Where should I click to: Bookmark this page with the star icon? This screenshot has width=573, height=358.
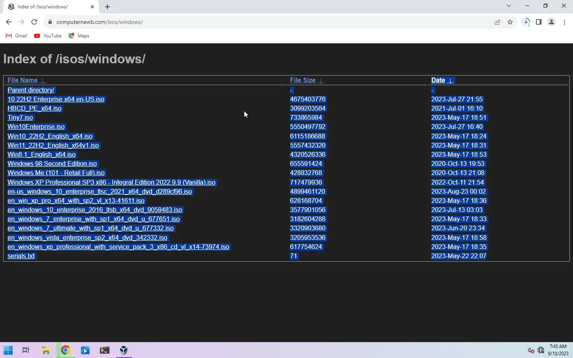pyautogui.click(x=510, y=22)
